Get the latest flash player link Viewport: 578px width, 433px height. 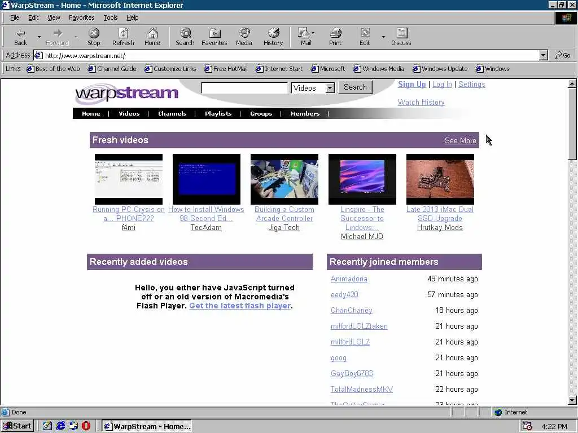(x=239, y=306)
